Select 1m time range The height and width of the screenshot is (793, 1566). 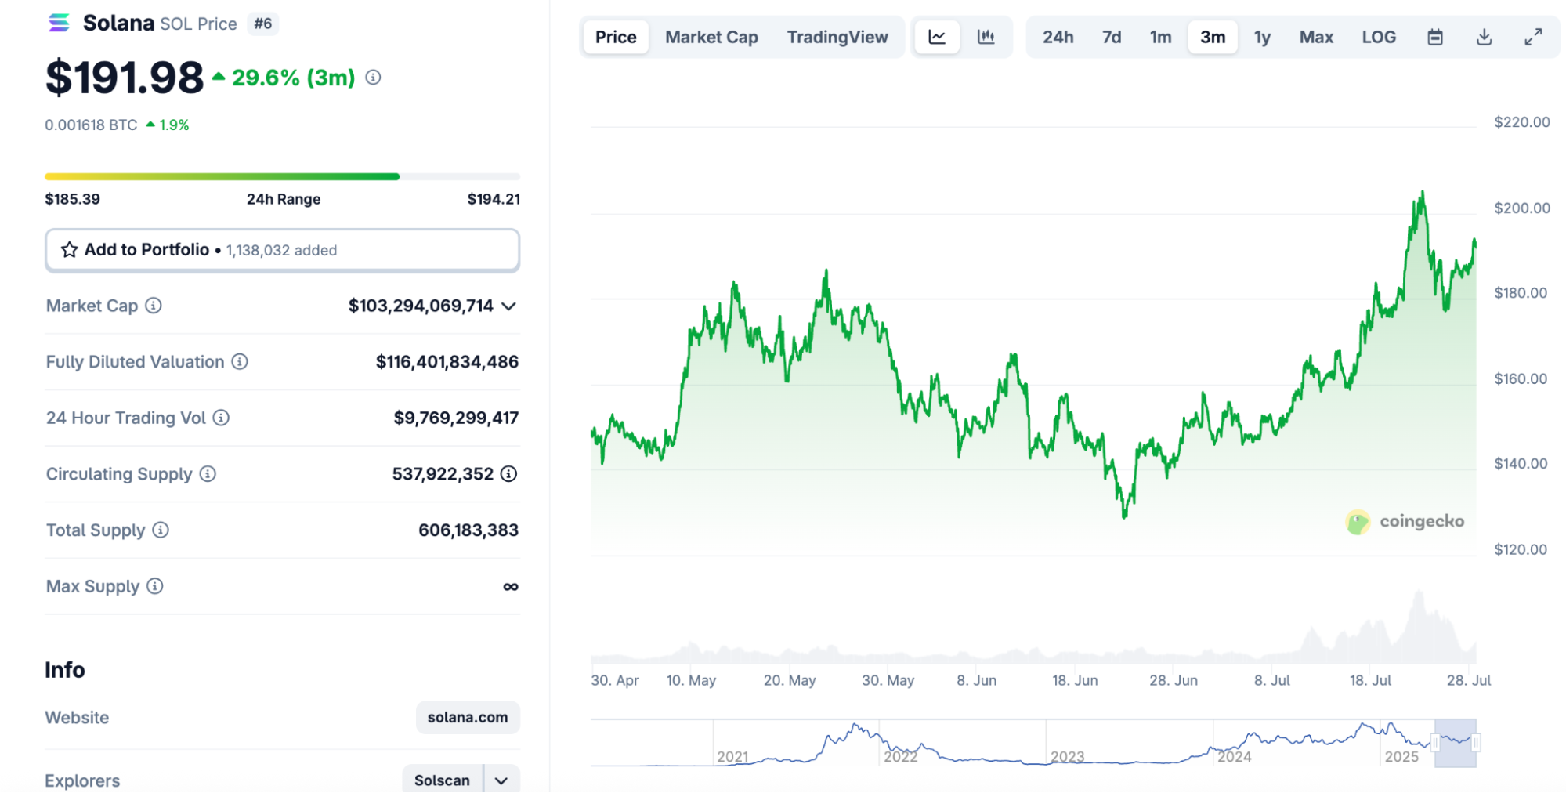click(1160, 37)
